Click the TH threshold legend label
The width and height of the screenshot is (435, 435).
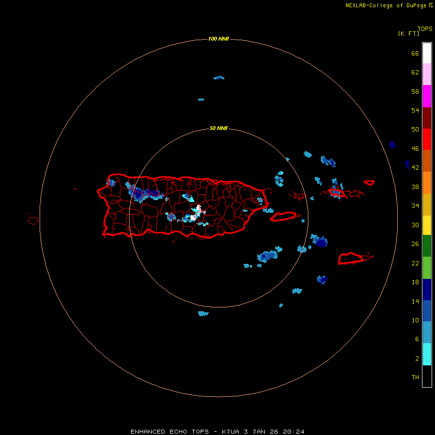click(415, 377)
